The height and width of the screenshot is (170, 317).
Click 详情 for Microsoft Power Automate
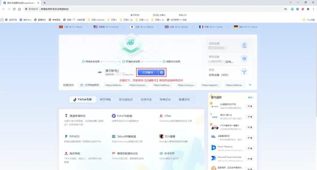click(250, 159)
